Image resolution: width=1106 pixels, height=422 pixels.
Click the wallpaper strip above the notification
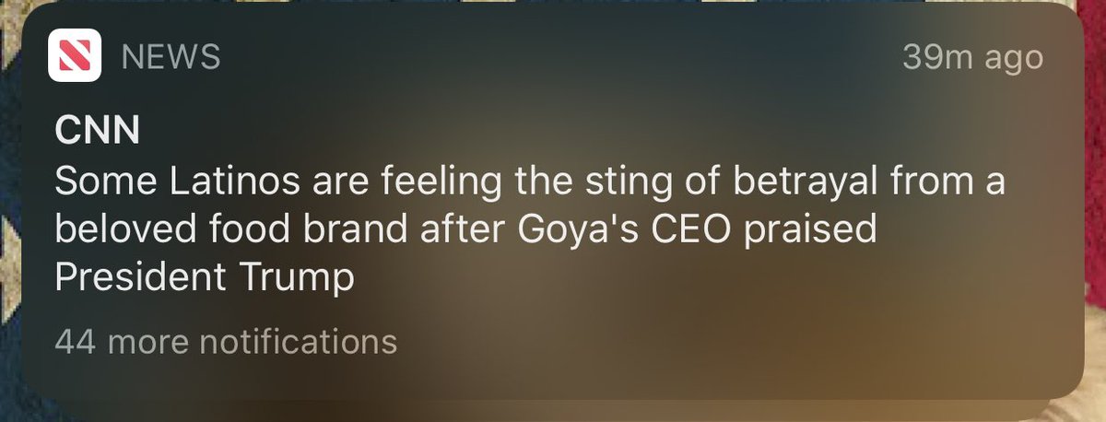click(x=553, y=6)
